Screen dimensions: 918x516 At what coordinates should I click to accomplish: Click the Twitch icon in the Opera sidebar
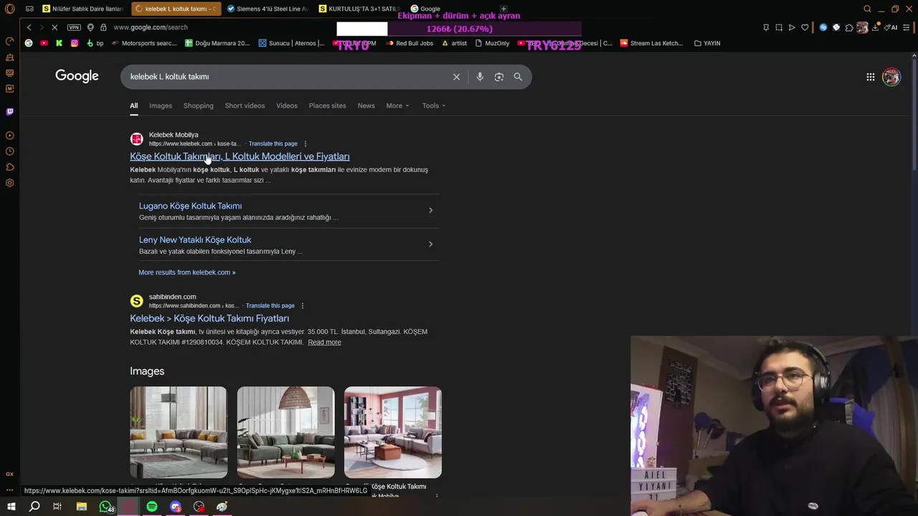9,112
